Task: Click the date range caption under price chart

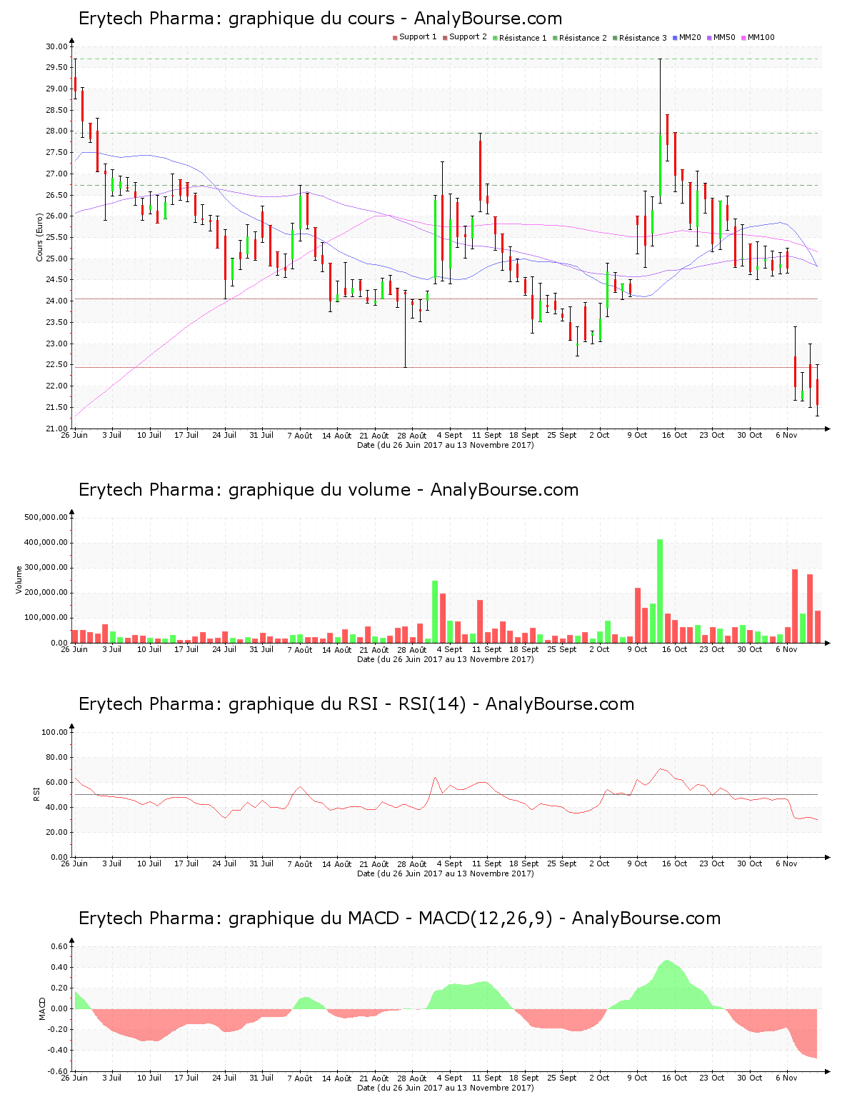Action: (x=446, y=445)
